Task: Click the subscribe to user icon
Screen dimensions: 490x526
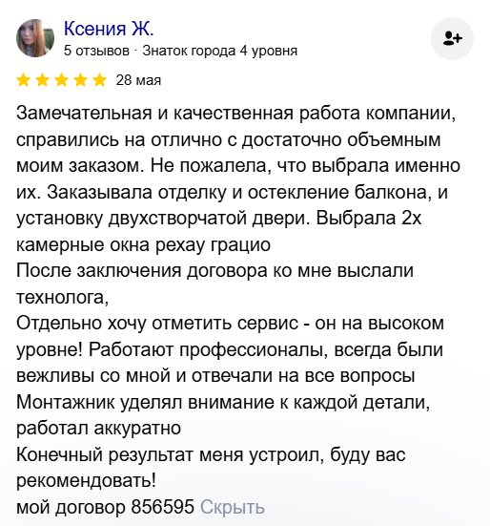Action: (x=452, y=38)
